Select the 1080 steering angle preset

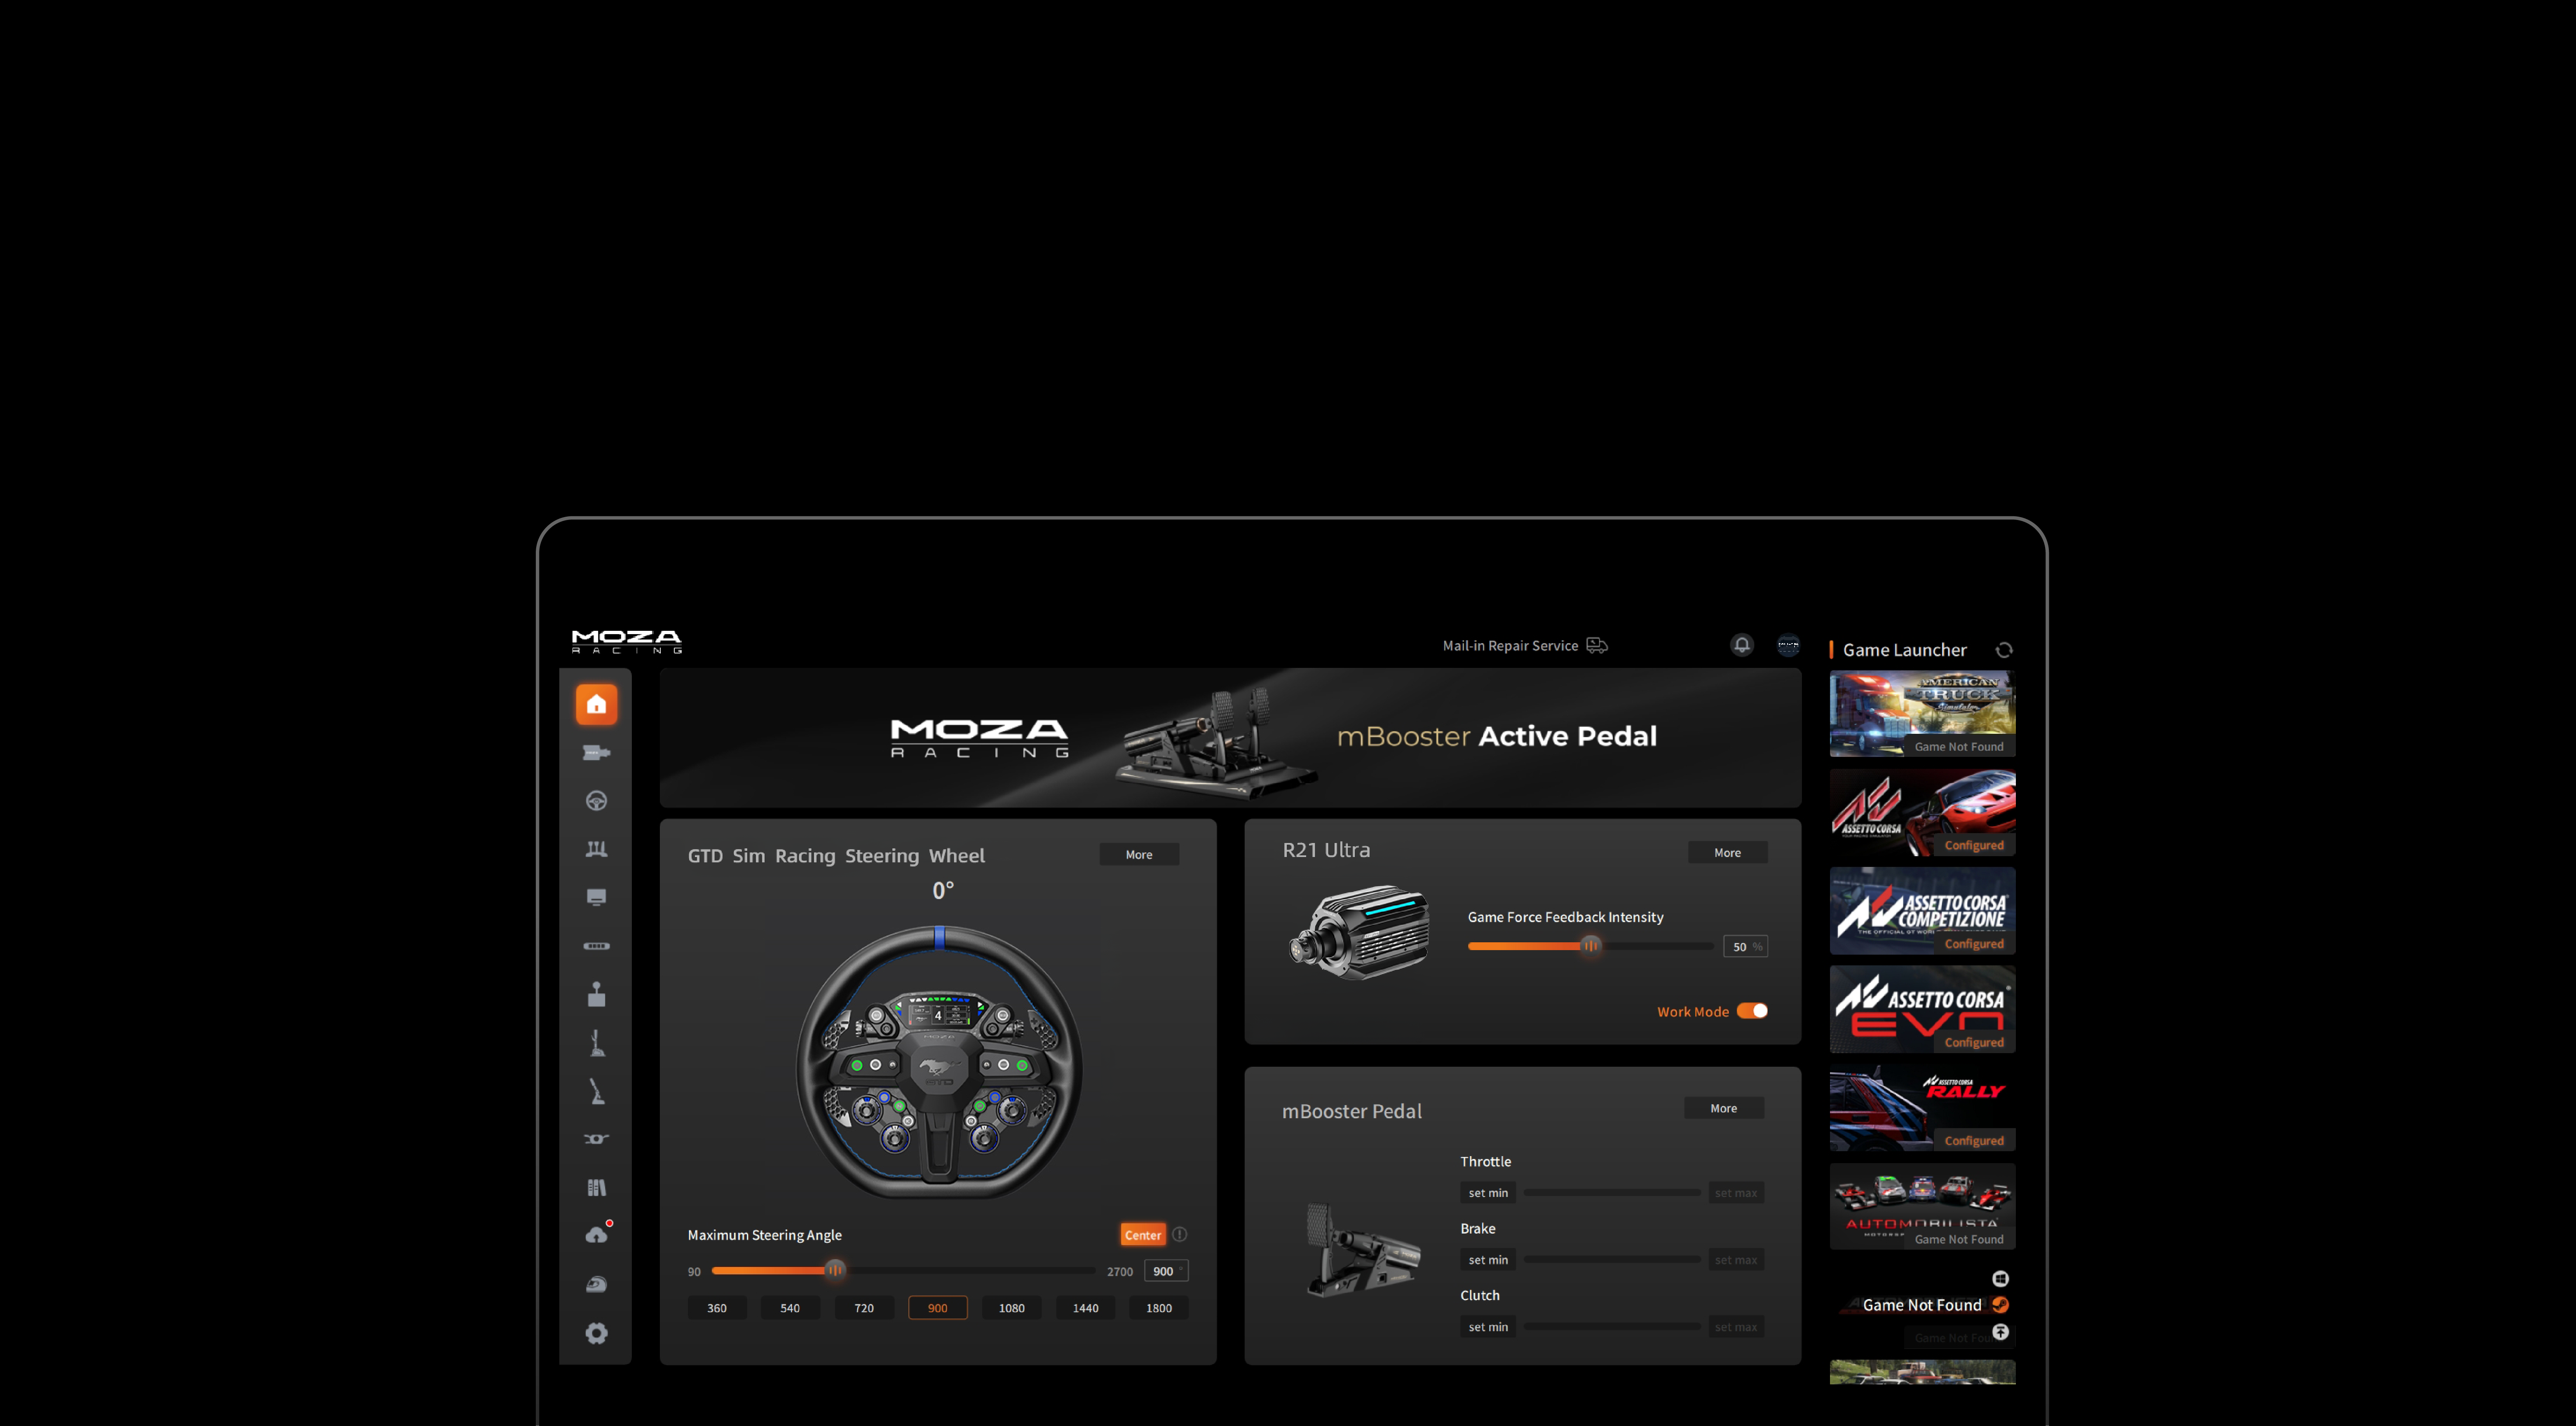(1011, 1308)
